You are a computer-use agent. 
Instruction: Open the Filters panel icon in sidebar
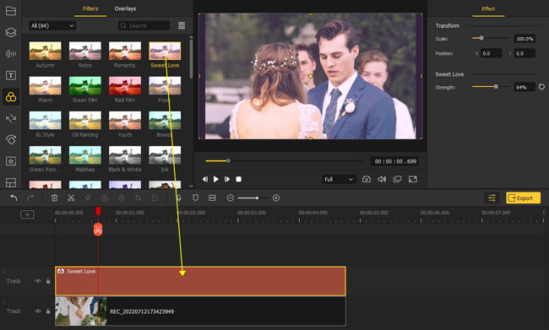click(11, 96)
